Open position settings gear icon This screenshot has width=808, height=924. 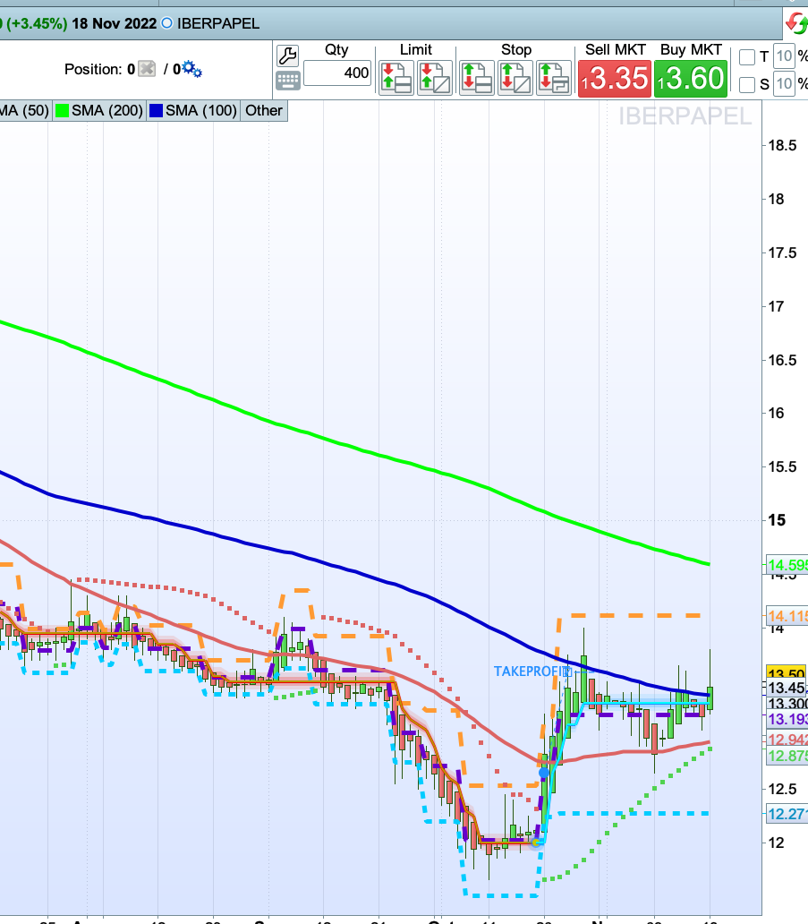point(192,69)
